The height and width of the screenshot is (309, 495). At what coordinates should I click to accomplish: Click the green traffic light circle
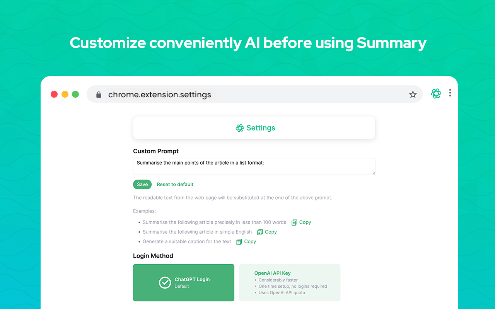(75, 94)
